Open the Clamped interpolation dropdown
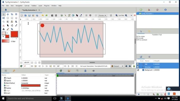 117,66
